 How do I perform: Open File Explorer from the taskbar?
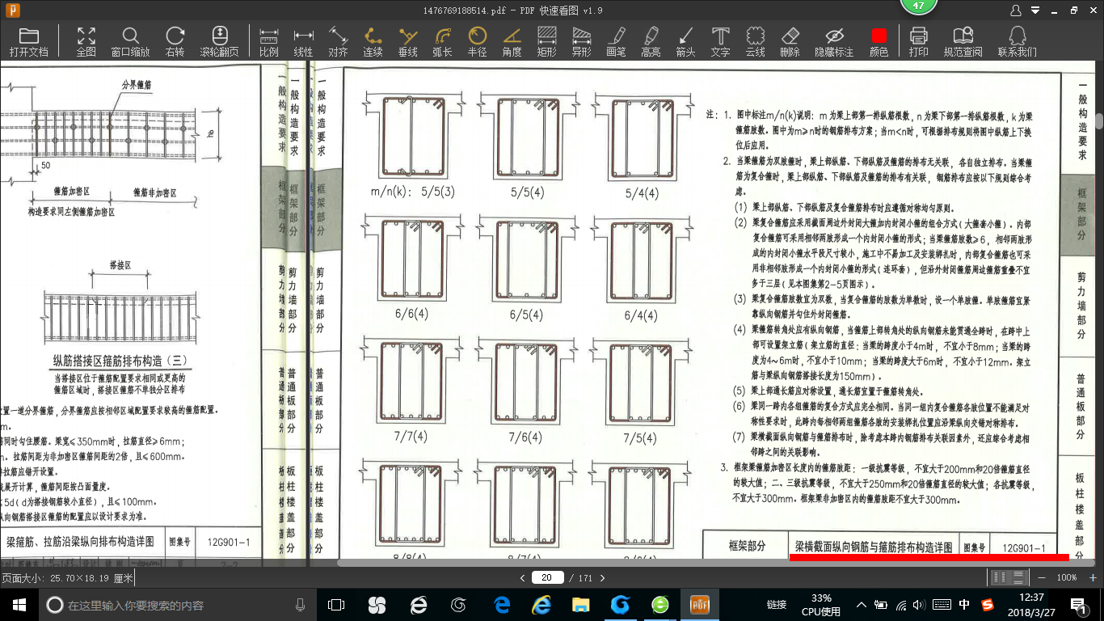coord(580,604)
